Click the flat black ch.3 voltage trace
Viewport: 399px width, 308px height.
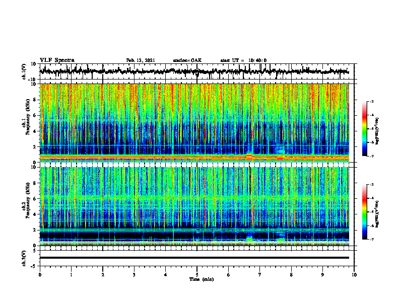click(194, 258)
